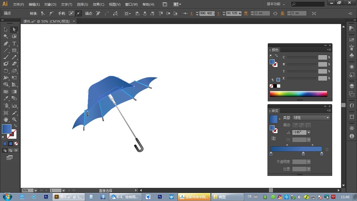This screenshot has width=357, height=201.
Task: Open the 效果(C) menu
Action: click(98, 4)
